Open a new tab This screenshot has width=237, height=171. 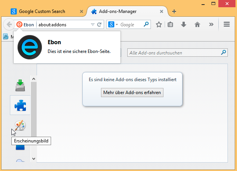[x=174, y=11]
